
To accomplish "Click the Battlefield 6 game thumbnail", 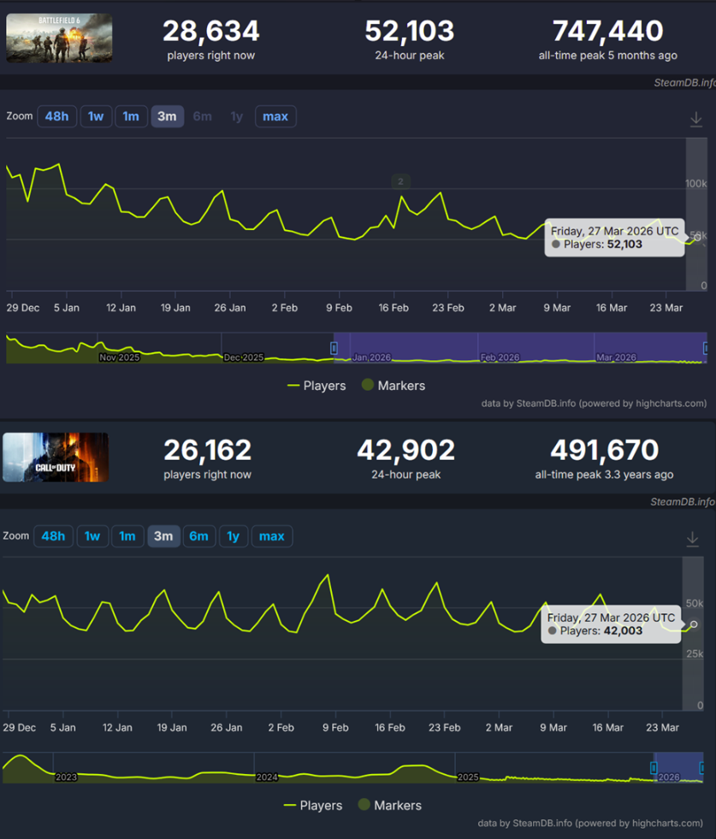I will [x=59, y=38].
